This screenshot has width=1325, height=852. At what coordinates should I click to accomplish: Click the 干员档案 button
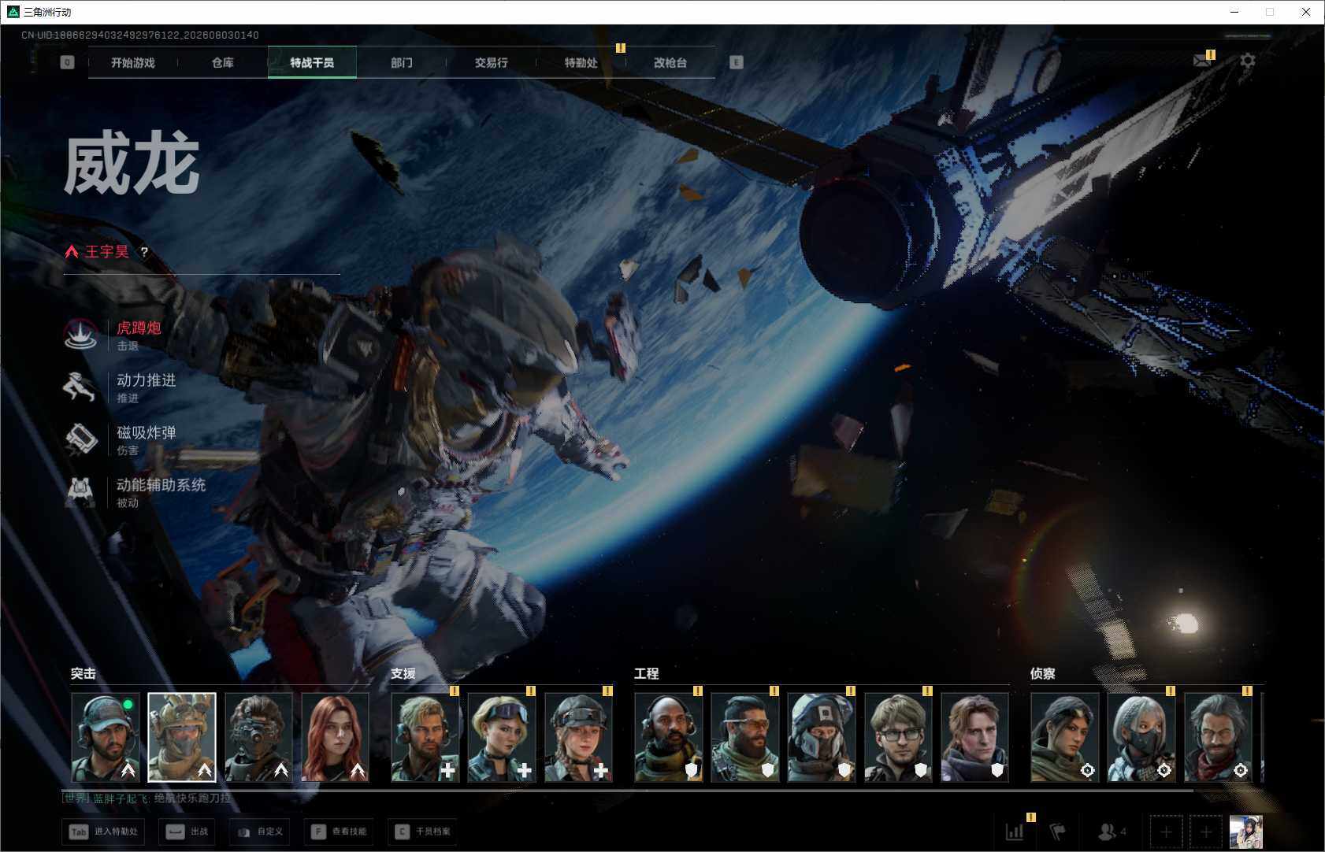click(422, 832)
